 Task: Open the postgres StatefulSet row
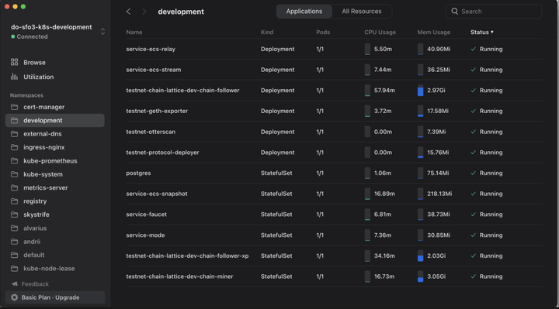click(334, 173)
